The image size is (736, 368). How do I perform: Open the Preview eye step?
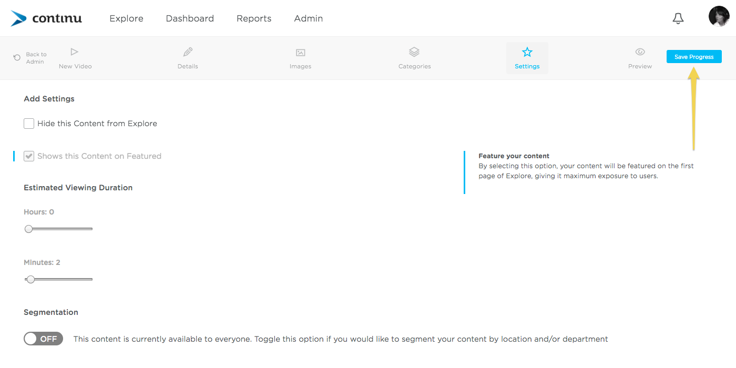coord(640,58)
